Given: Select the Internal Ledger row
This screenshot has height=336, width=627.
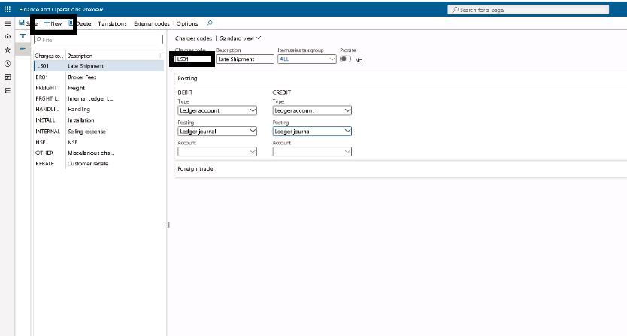Looking at the screenshot, I should pos(98,98).
